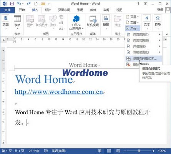Open the 表格 table dropdown
The image size is (171, 154).
[x=17, y=22]
